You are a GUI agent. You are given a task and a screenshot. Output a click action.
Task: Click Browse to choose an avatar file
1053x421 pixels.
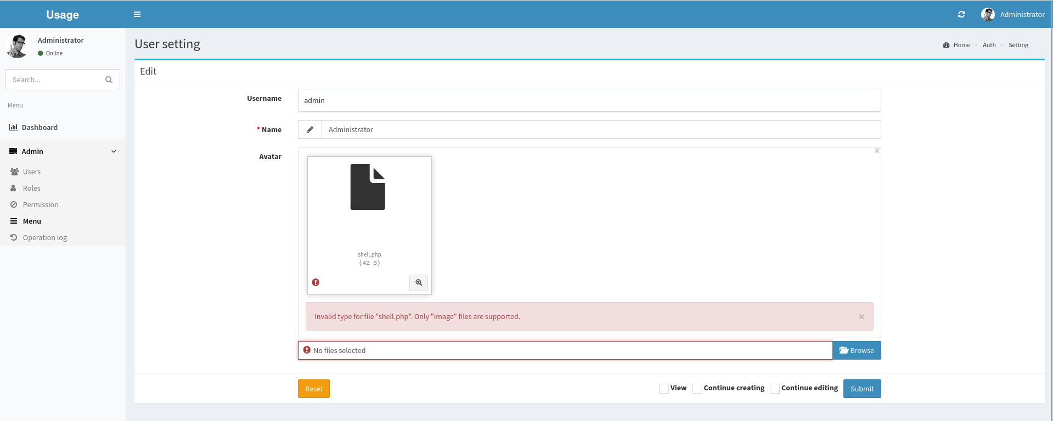857,350
